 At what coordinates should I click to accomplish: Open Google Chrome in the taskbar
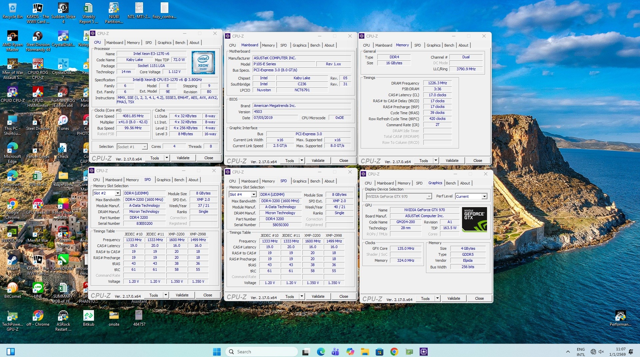pos(394,352)
